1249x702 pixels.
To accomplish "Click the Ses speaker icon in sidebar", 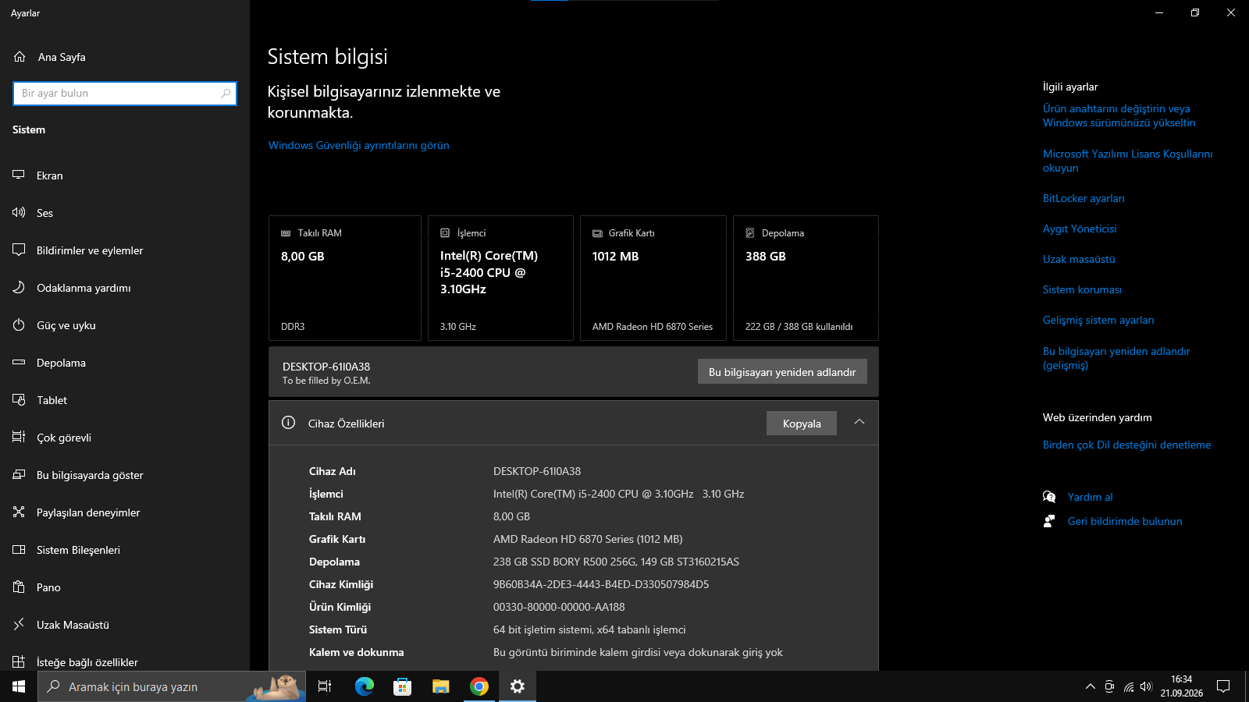I will [19, 212].
